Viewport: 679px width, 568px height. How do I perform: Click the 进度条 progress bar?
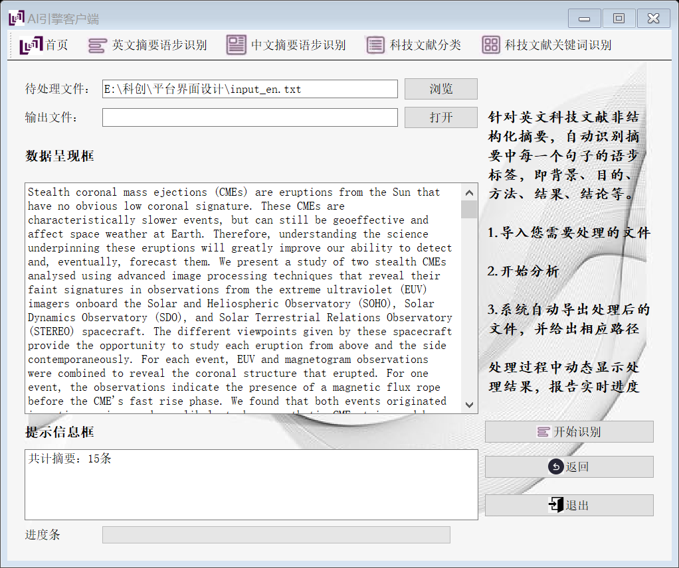[276, 535]
